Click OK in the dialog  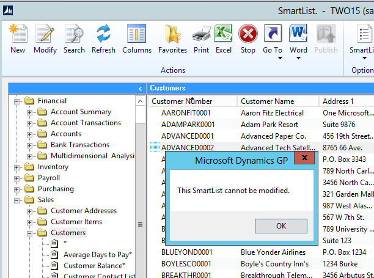(281, 226)
